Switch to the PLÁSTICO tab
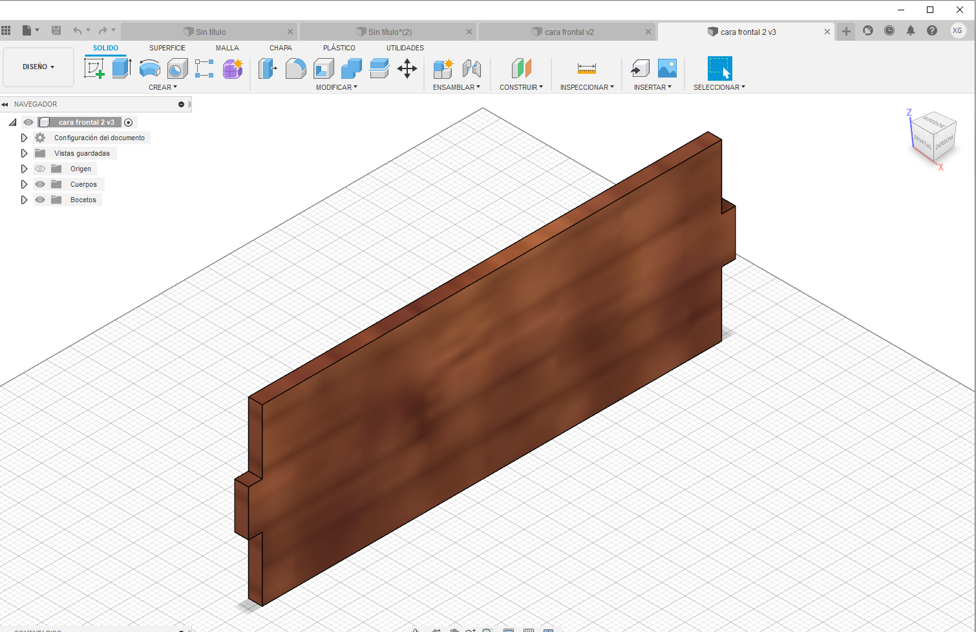This screenshot has height=632, width=976. coord(339,48)
